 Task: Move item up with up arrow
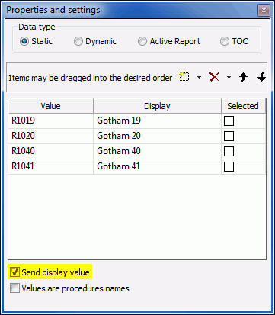[243, 77]
